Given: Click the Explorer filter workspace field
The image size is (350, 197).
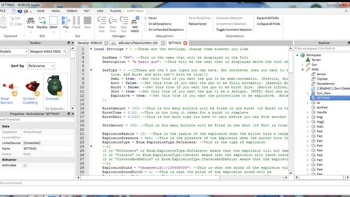Looking at the screenshot, I should pos(322,49).
